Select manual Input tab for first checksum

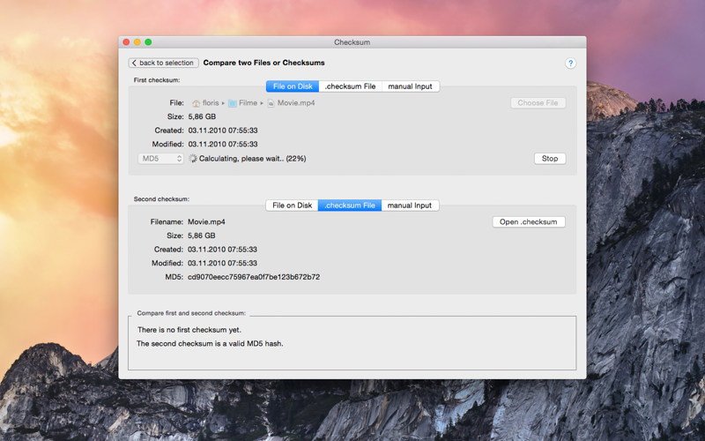coord(410,86)
